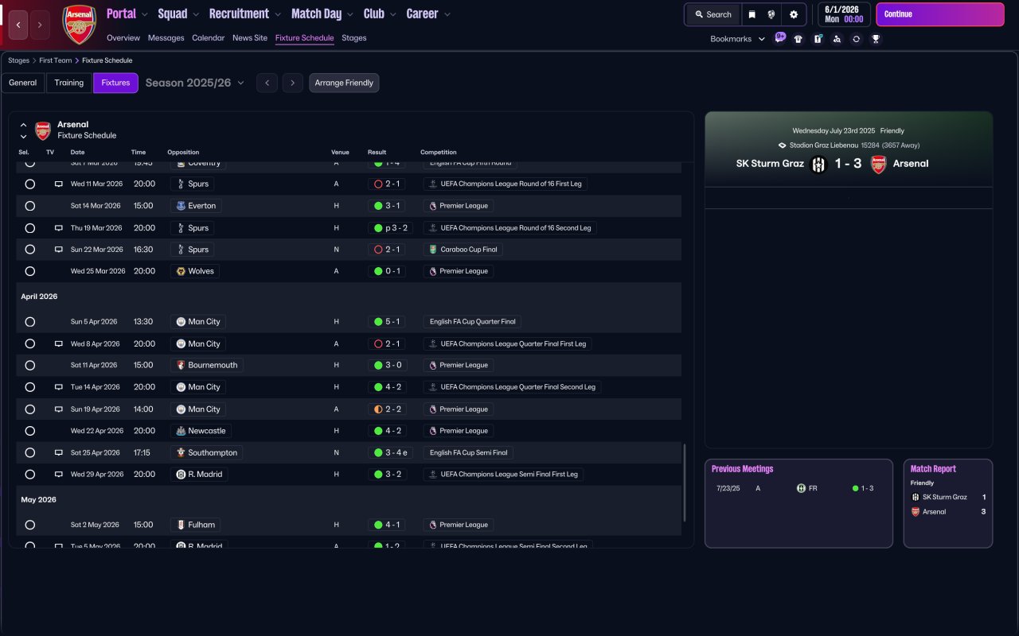This screenshot has height=636, width=1019.
Task: Select the Bournemouth fixture radio button
Action: pyautogui.click(x=30, y=366)
